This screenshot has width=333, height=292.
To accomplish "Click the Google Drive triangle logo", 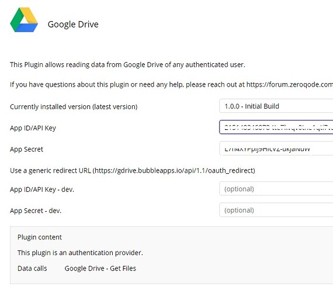I will click(x=24, y=20).
